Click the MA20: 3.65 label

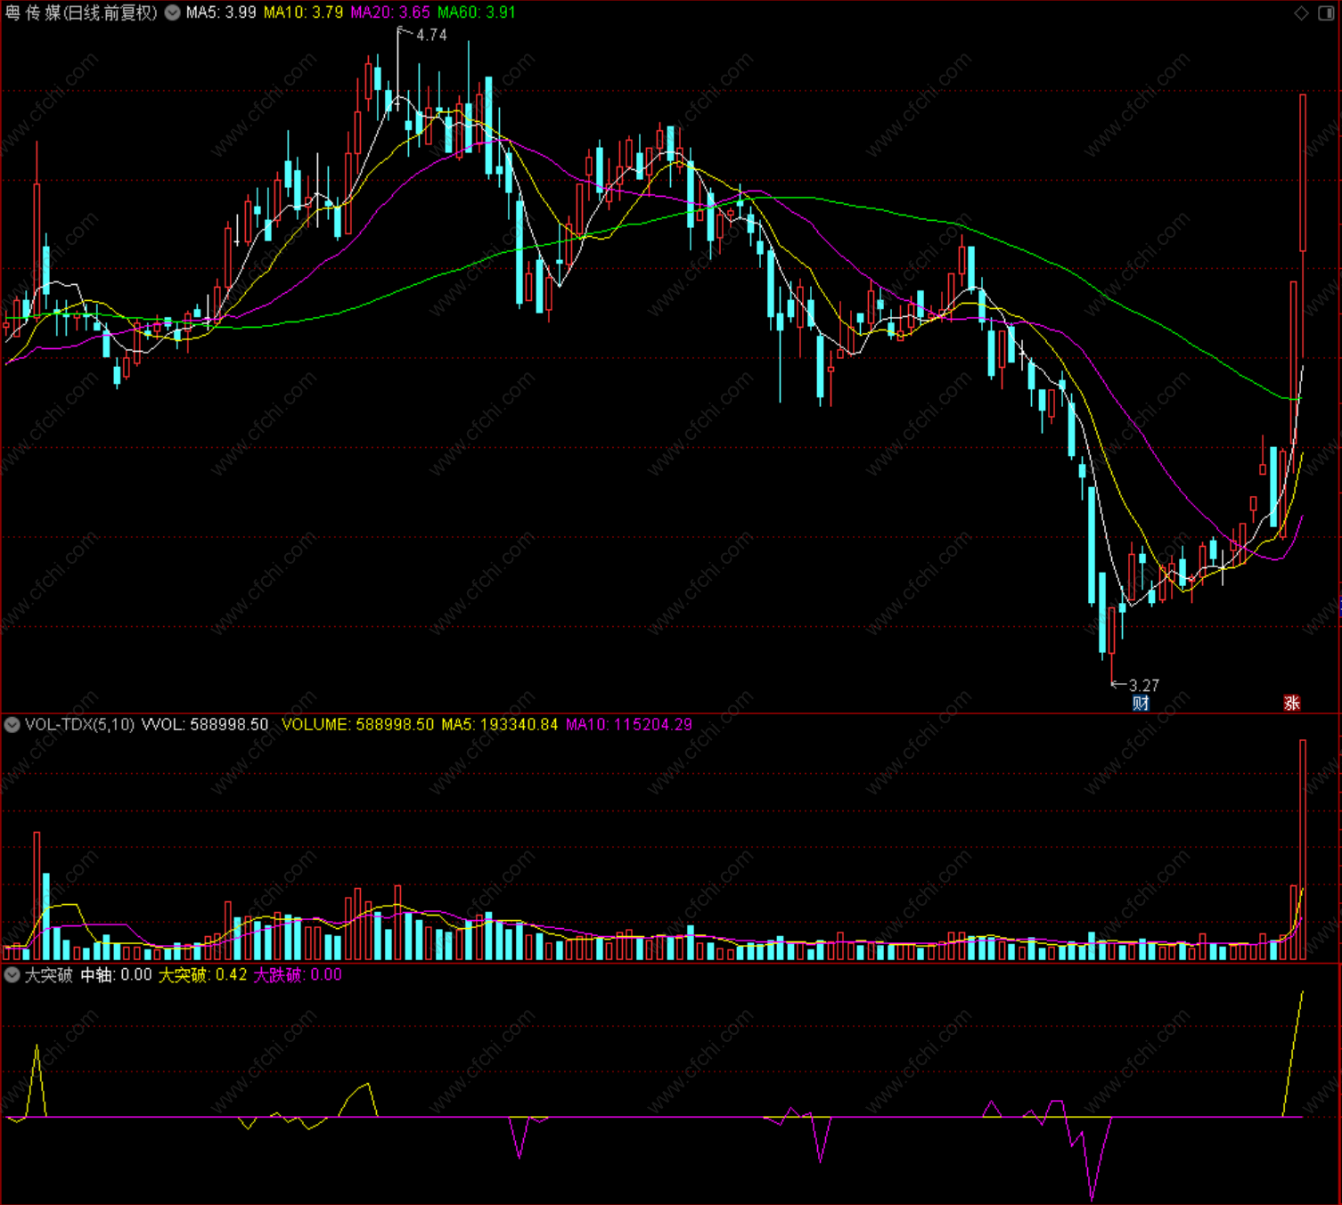(390, 12)
